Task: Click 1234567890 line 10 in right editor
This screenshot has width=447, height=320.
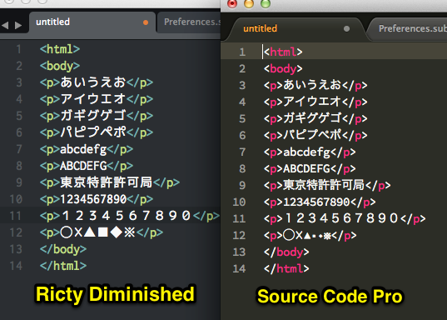Action: coord(320,202)
